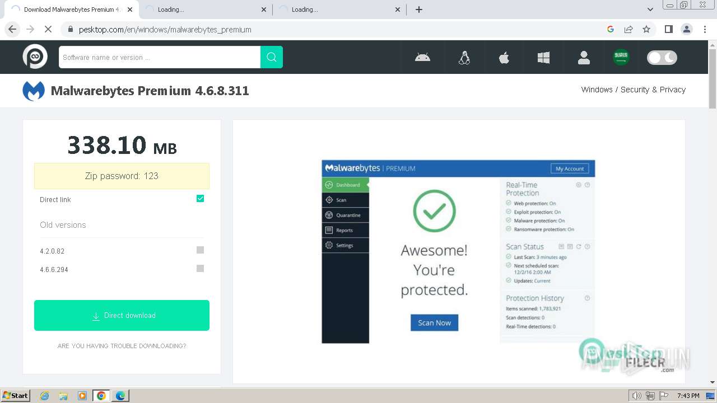Go forward with browser forward arrow
The width and height of the screenshot is (717, 403).
[x=30, y=29]
